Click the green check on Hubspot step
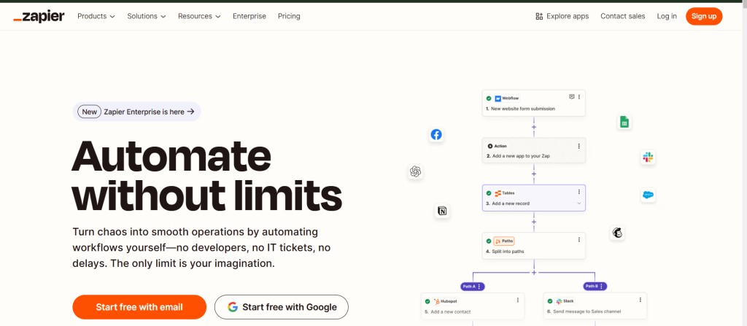 coord(427,301)
